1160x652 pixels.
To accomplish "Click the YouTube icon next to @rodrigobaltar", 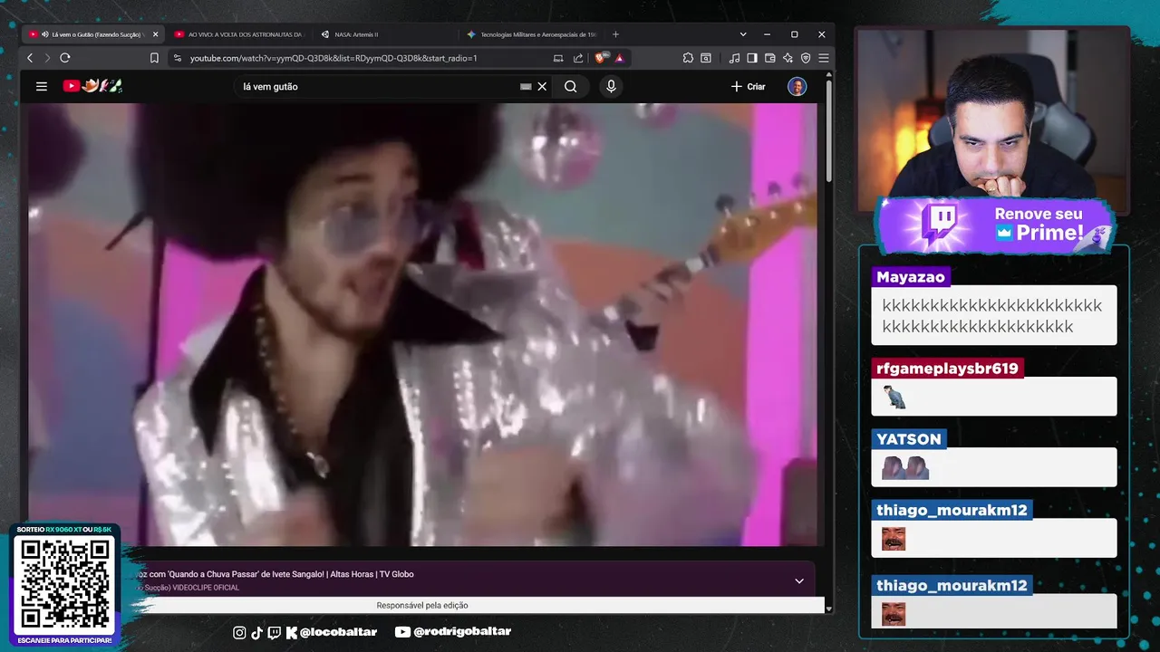I will (x=403, y=632).
